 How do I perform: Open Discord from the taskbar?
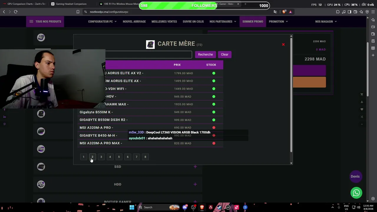pyautogui.click(x=185, y=207)
